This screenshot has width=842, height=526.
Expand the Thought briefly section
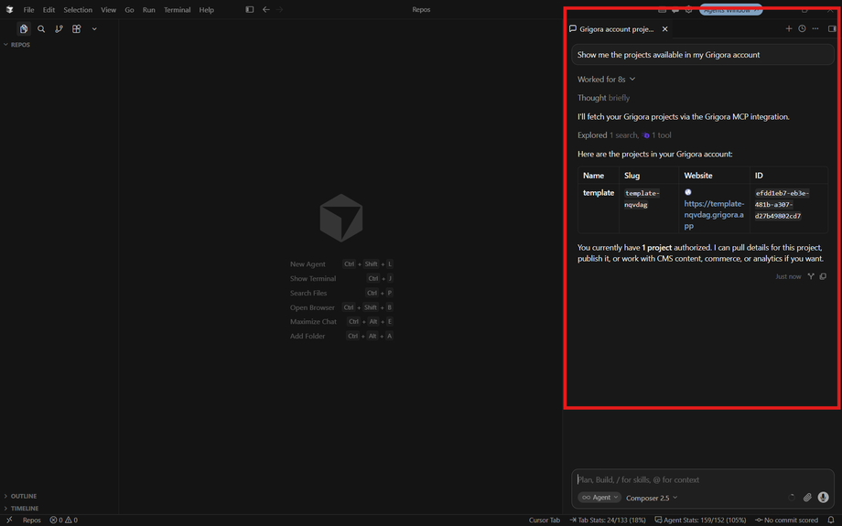[x=603, y=98]
